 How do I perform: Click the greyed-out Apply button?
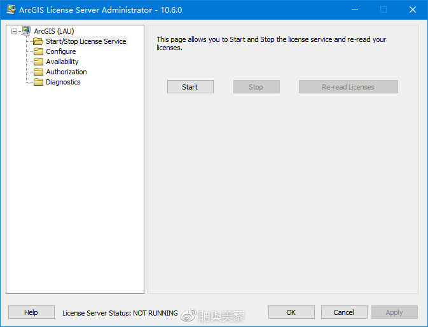(x=394, y=312)
